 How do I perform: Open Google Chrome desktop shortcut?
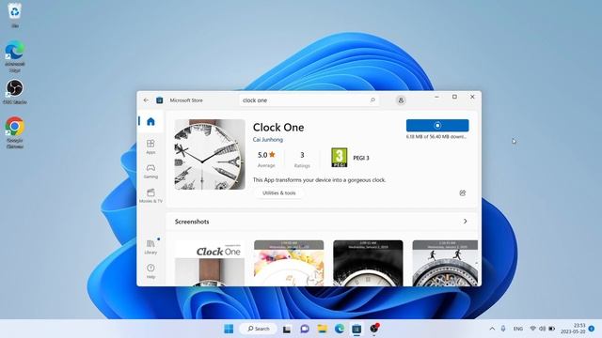[15, 132]
